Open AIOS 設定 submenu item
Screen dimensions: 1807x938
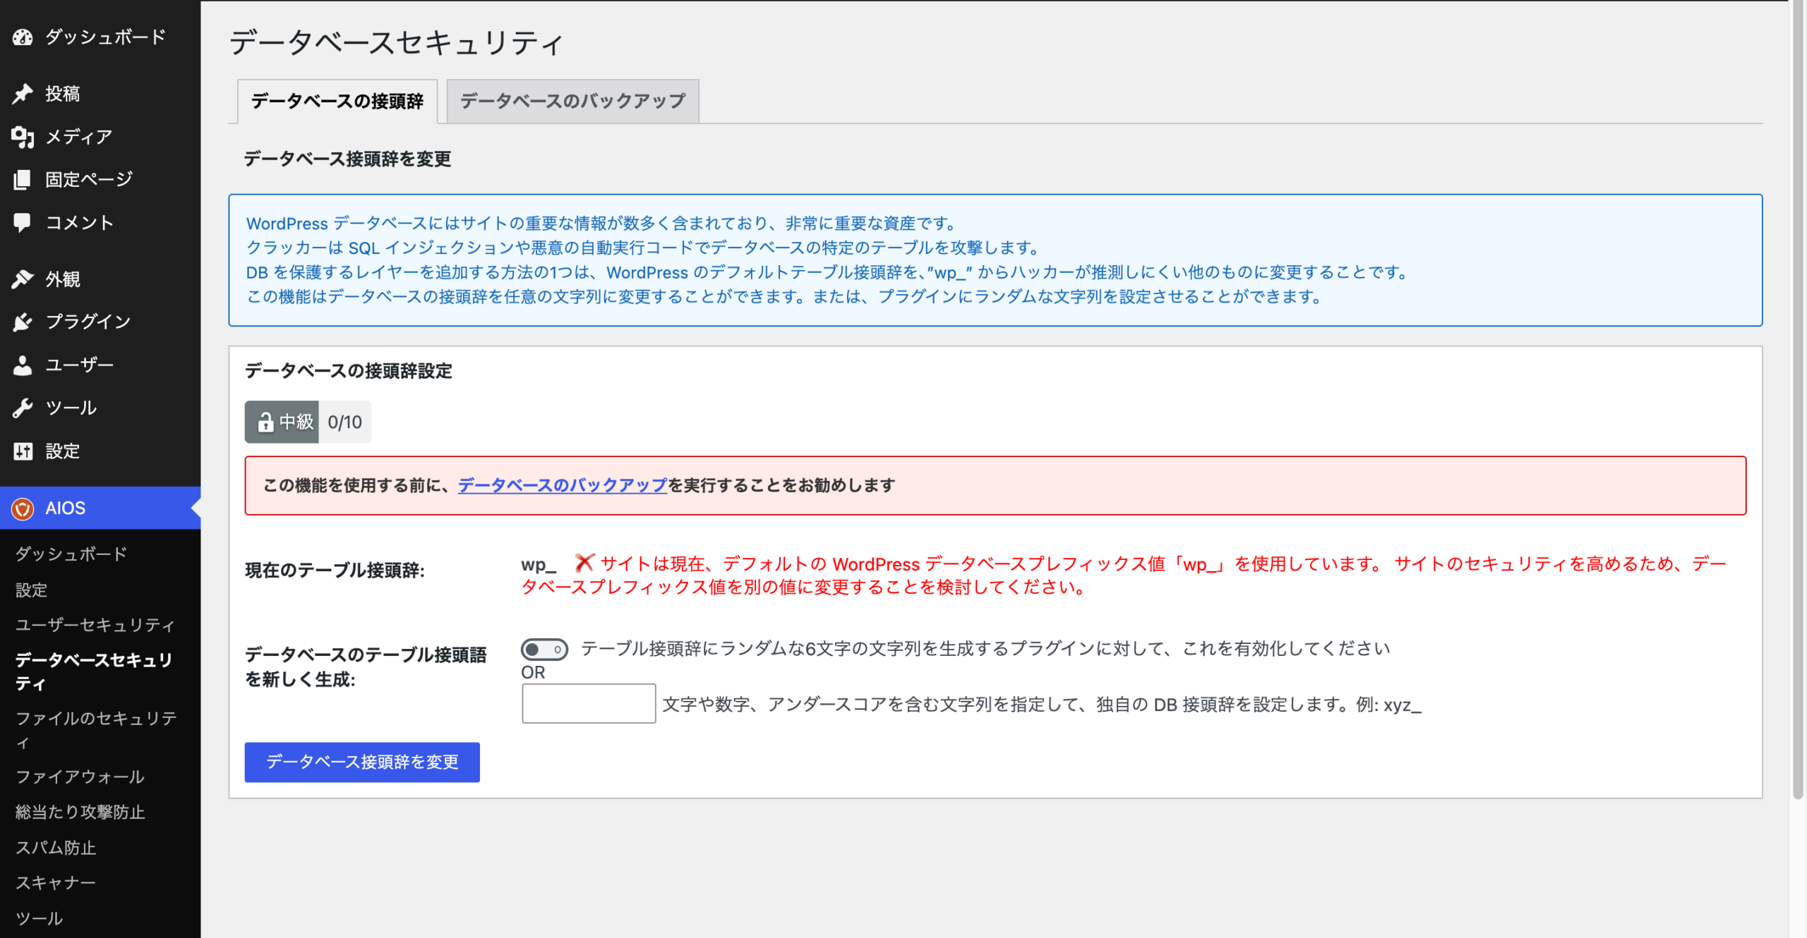31,590
